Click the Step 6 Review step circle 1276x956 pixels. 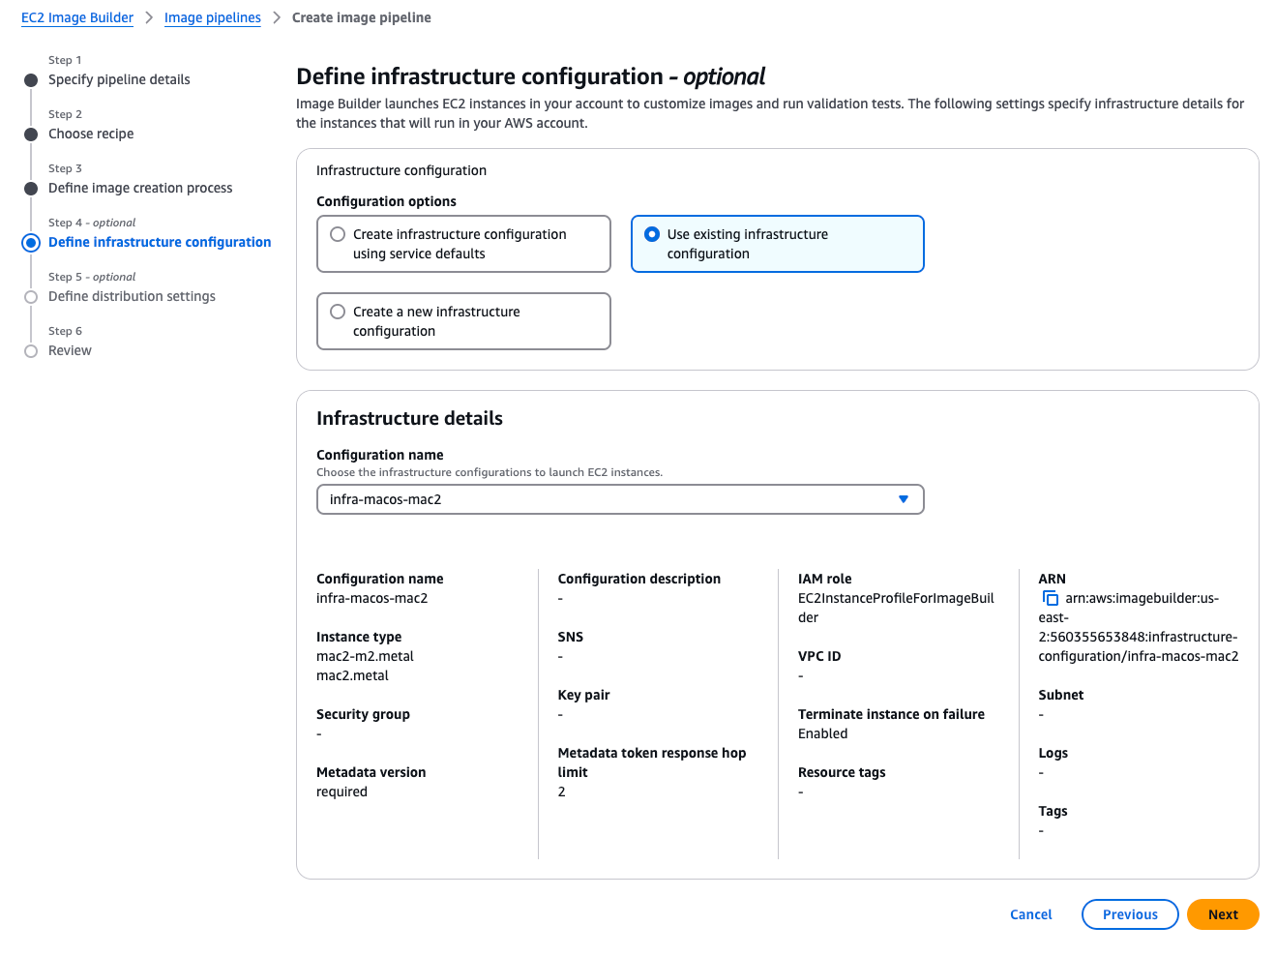point(30,350)
